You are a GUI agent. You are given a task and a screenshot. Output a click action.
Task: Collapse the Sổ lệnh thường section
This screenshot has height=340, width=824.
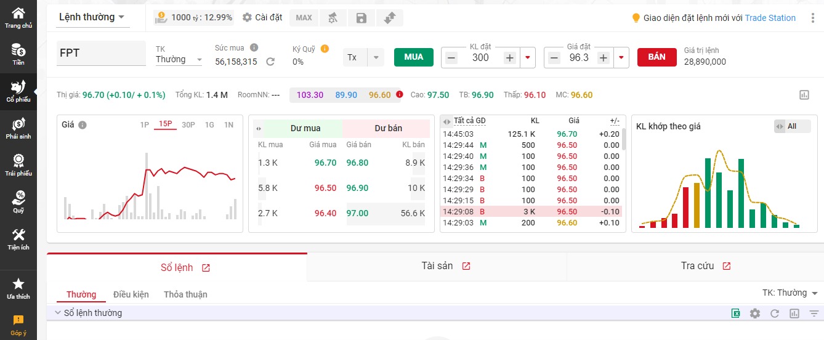tap(58, 313)
